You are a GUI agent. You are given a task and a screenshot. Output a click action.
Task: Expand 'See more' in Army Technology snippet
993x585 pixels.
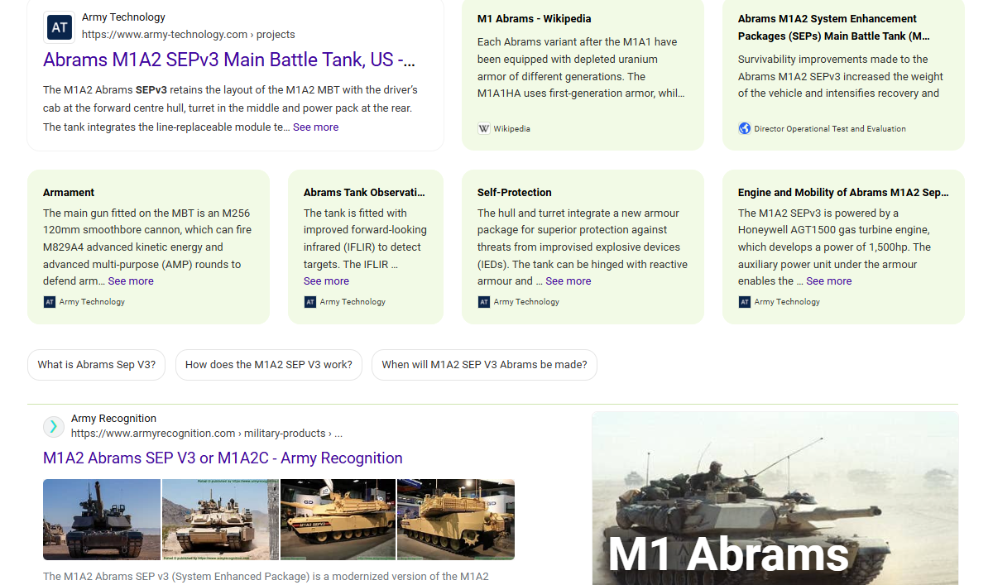315,127
